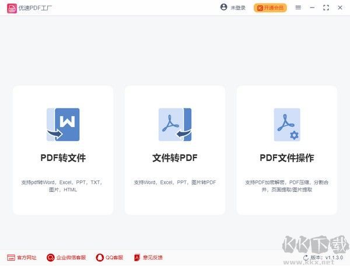Open the 企业微信客服 link
Image resolution: width=350 pixels, height=266 pixels.
point(71,257)
